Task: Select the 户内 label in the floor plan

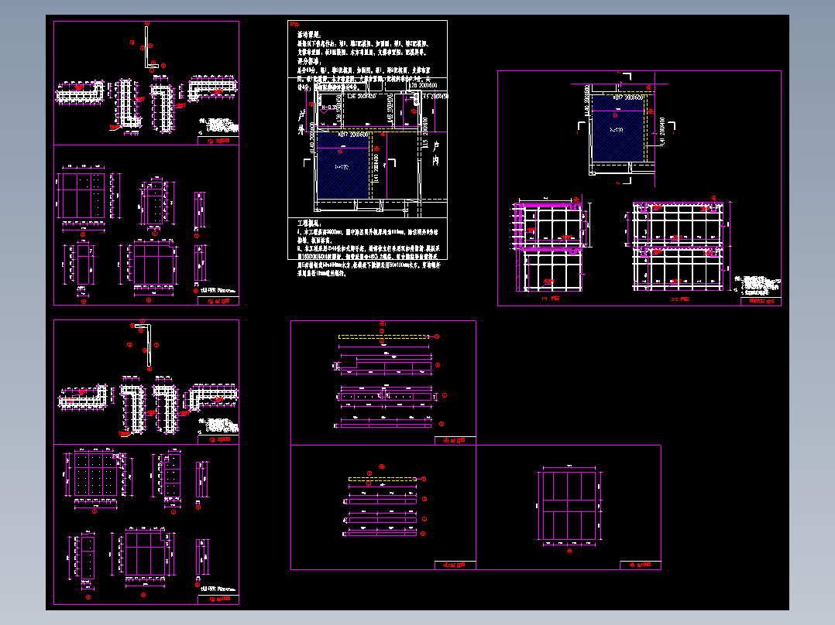Action: click(435, 154)
